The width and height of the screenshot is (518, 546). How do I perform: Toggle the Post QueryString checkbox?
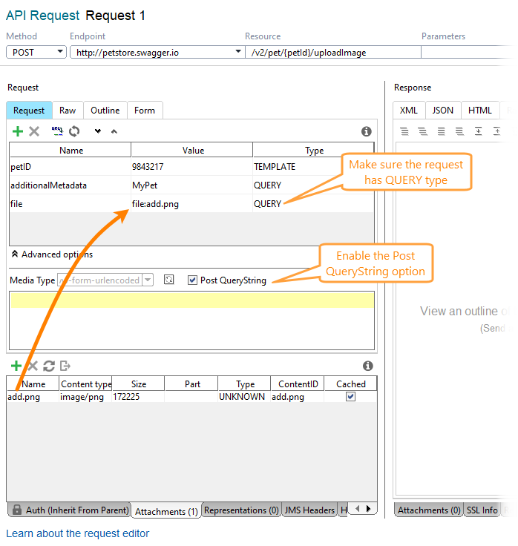[192, 280]
